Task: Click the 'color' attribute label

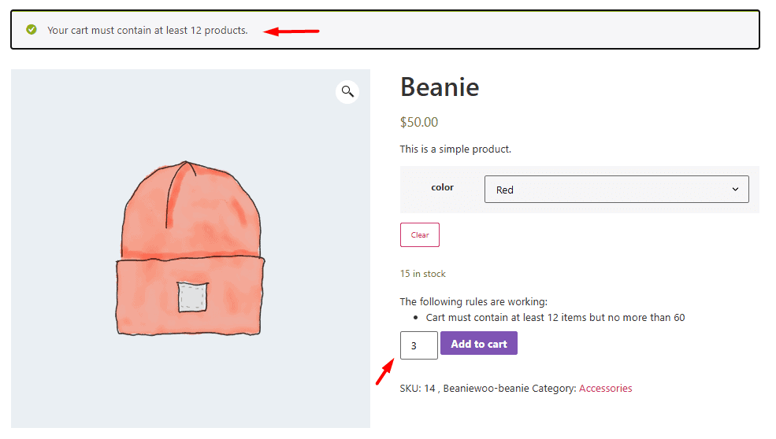Action: coord(442,187)
